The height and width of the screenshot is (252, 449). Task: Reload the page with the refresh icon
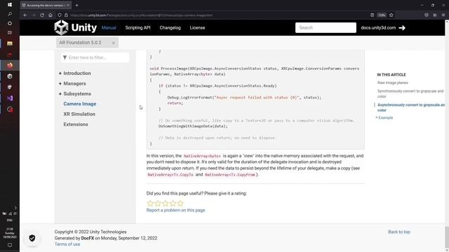[42, 15]
